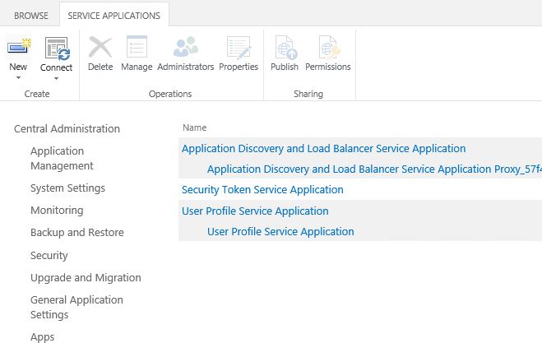Screen dimensions: 542x343
Task: Go to Central Administration in the sidebar
Action: (x=67, y=128)
